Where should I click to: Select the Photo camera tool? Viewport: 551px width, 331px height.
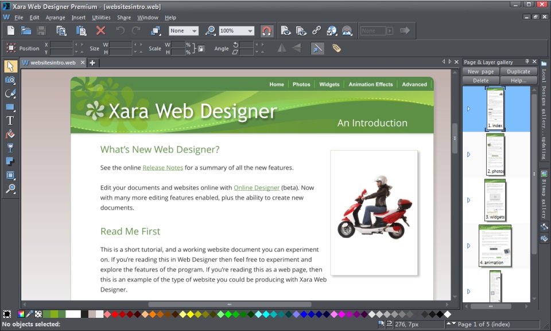click(10, 80)
